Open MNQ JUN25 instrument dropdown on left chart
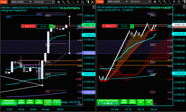Image resolution: width=186 pixels, height=112 pixels. (21, 2)
